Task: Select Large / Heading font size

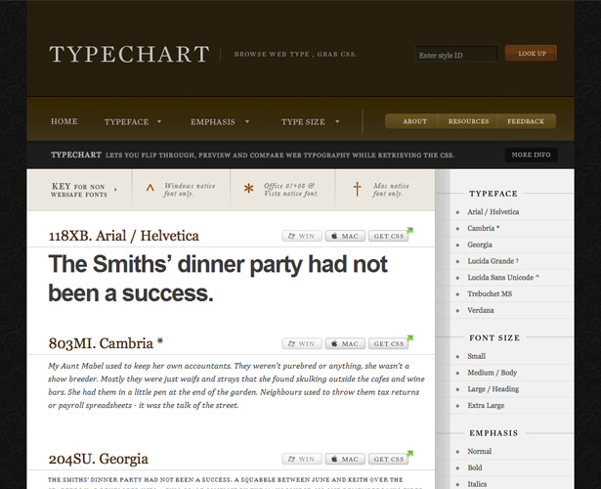Action: pyautogui.click(x=493, y=389)
